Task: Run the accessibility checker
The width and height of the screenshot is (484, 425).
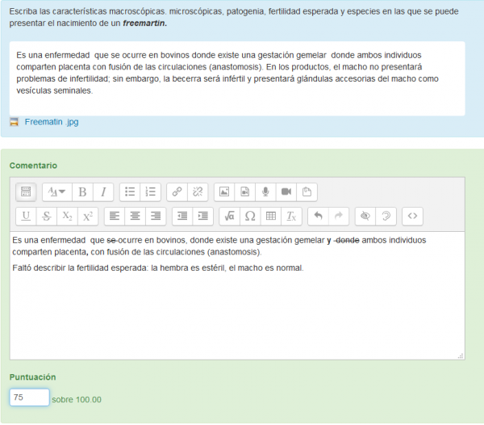Action: click(365, 216)
